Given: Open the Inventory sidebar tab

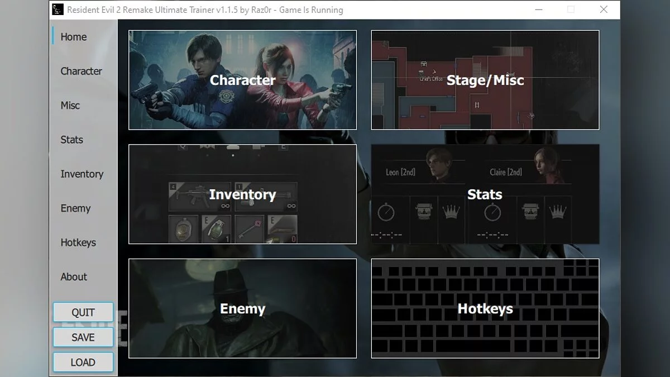Looking at the screenshot, I should 81,174.
